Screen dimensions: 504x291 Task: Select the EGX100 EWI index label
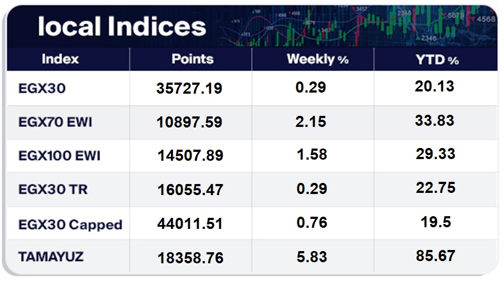pyautogui.click(x=59, y=156)
